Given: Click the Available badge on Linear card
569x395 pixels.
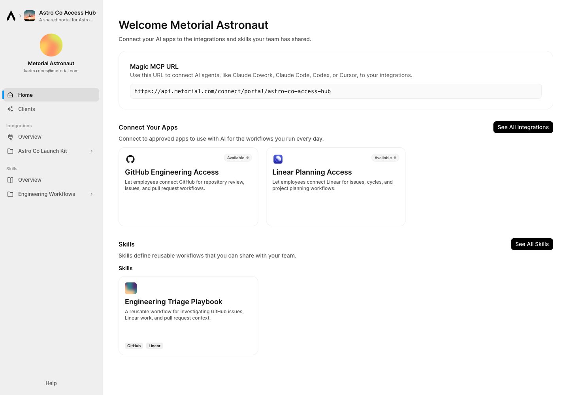Looking at the screenshot, I should [385, 158].
